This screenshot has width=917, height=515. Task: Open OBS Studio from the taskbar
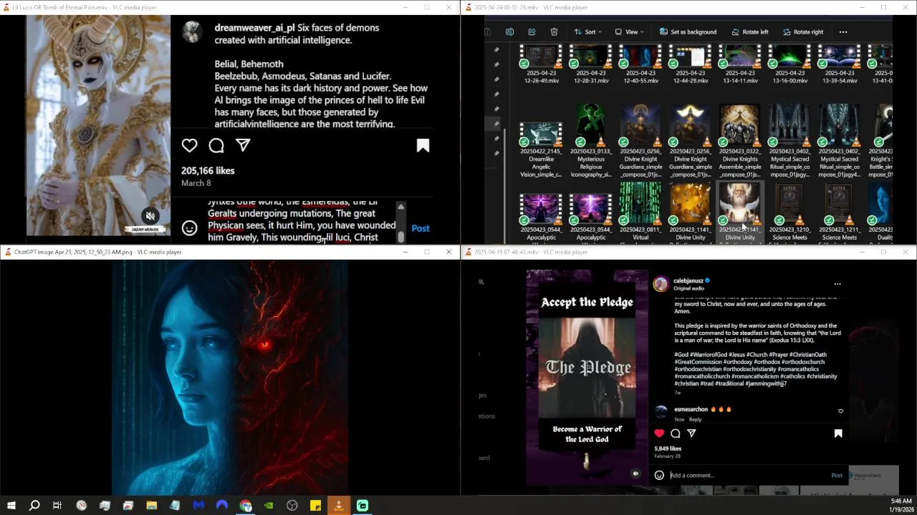(292, 506)
